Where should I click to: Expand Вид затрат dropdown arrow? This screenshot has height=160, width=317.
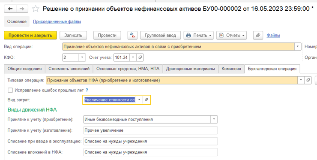tap(139, 100)
